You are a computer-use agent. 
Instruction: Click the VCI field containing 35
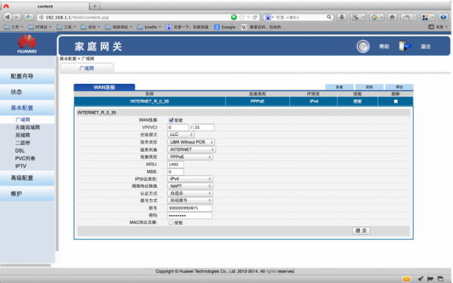[x=204, y=128]
